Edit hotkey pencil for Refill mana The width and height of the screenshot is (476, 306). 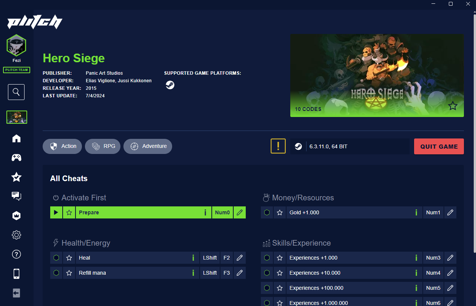239,273
